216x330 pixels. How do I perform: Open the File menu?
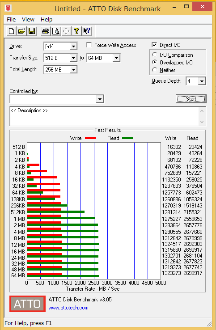click(11, 20)
